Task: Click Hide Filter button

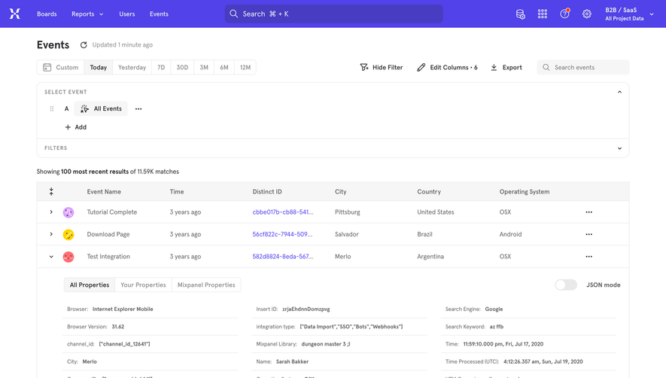Action: [382, 67]
